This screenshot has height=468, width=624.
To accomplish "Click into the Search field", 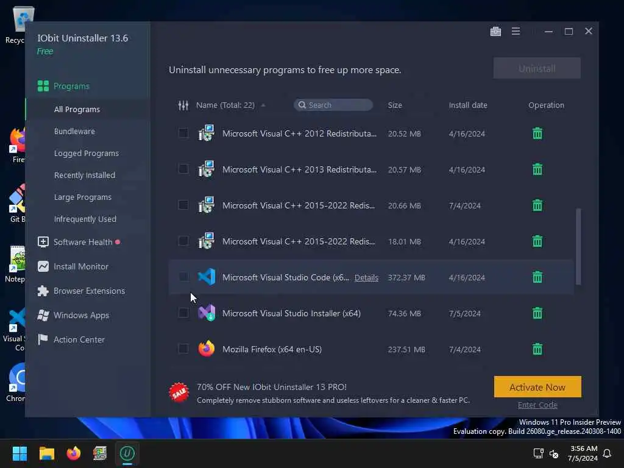I will (333, 105).
